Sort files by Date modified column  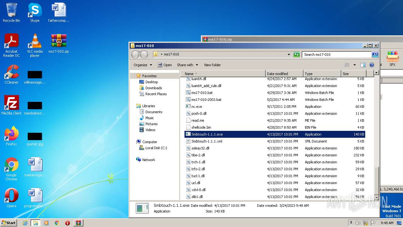click(x=284, y=74)
